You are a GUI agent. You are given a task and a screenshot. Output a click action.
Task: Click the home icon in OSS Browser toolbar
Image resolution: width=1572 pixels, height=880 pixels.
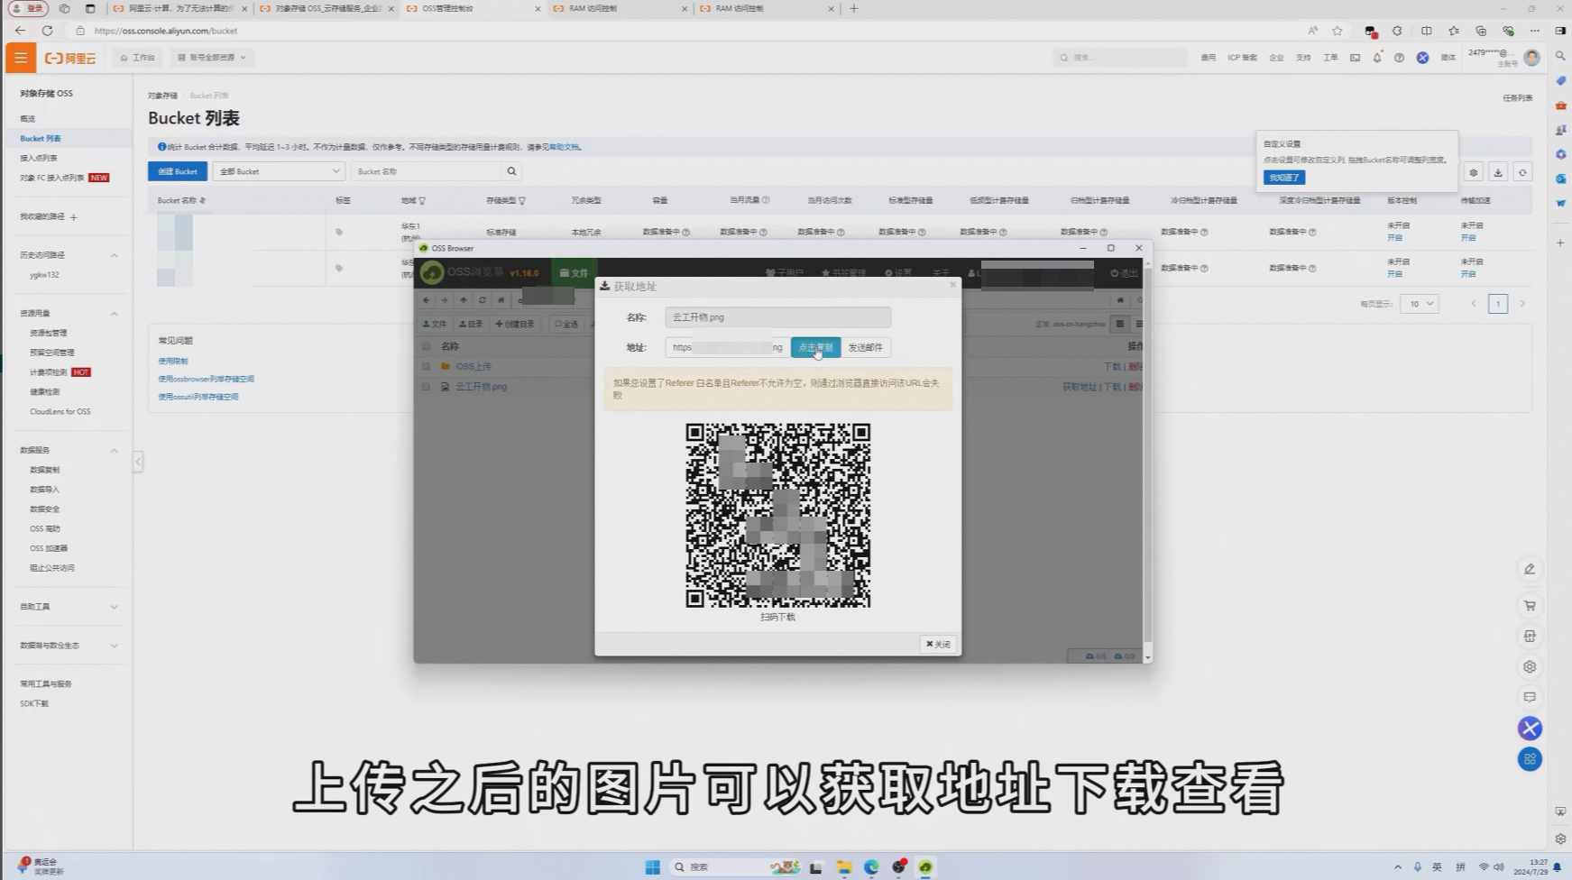[x=501, y=300]
